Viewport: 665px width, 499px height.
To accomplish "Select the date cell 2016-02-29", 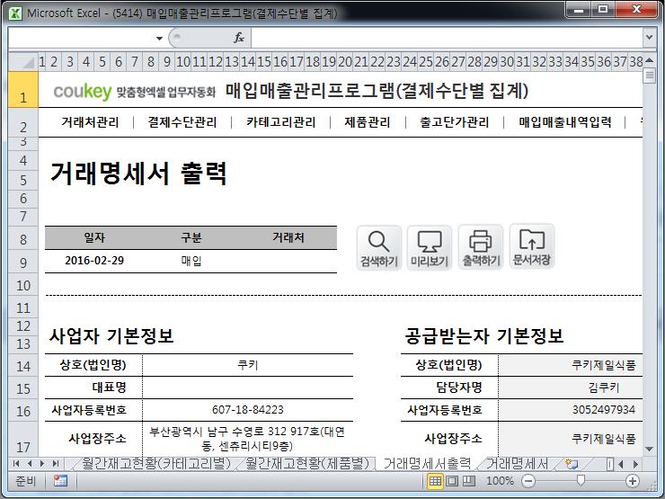I will coord(94,261).
